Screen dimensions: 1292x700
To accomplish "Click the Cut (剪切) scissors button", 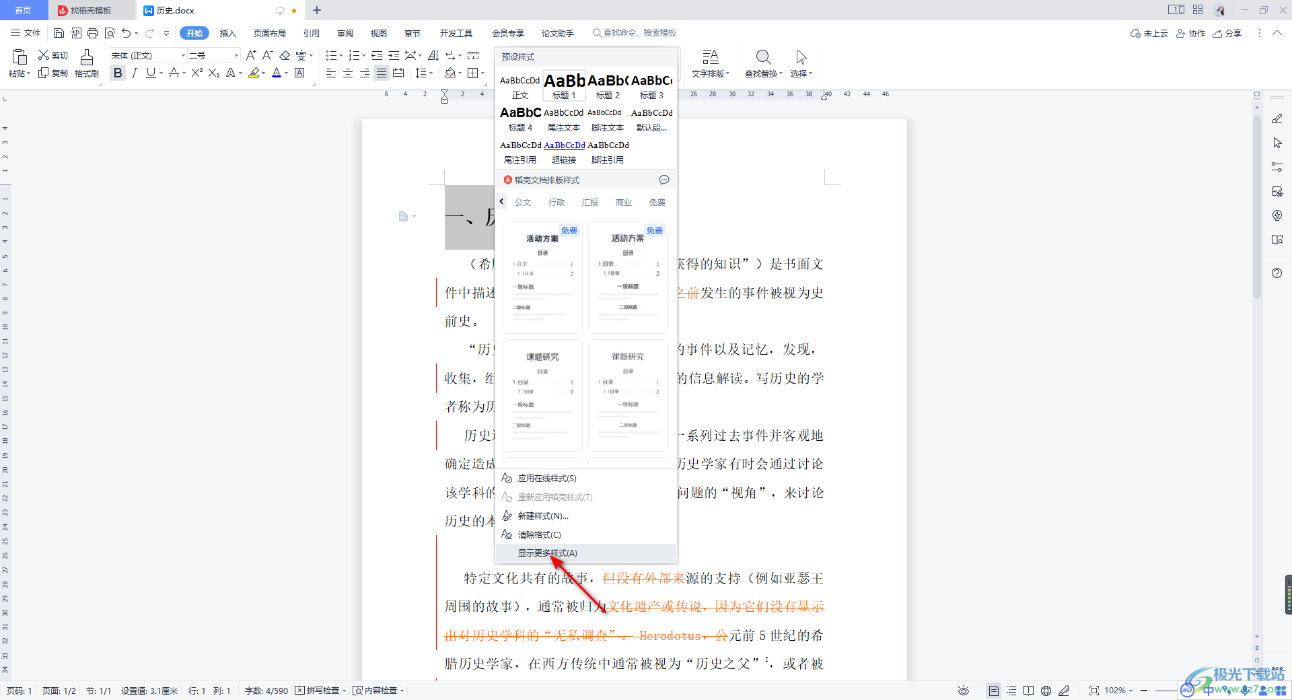I will point(53,55).
